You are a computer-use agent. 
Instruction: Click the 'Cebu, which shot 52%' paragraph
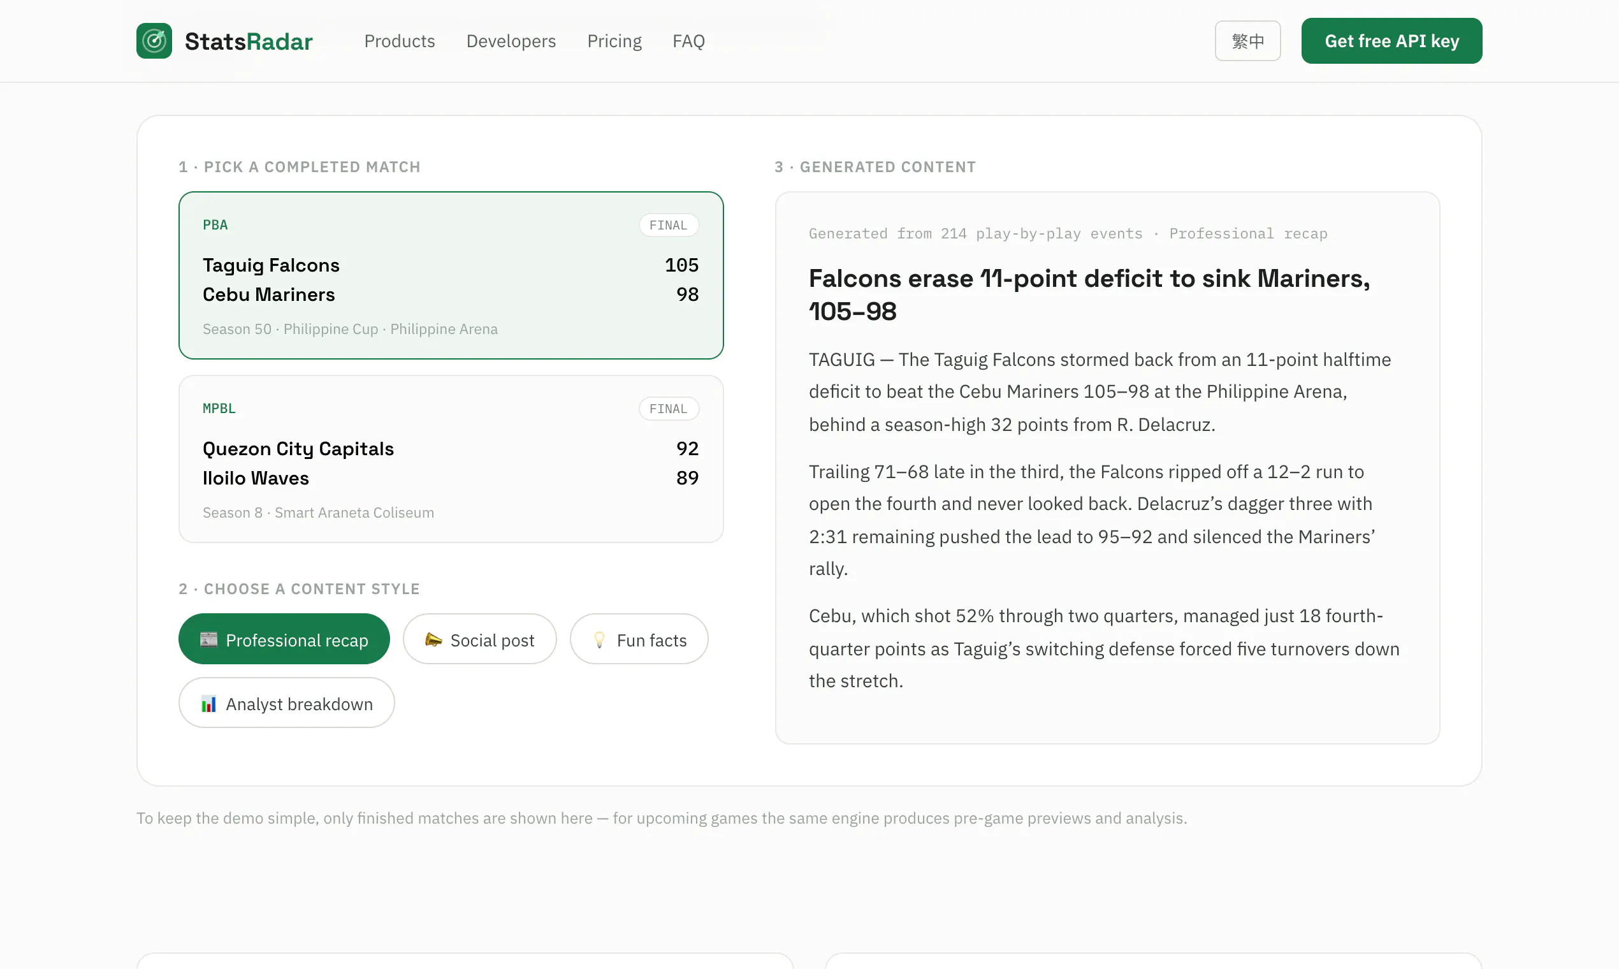[1104, 648]
